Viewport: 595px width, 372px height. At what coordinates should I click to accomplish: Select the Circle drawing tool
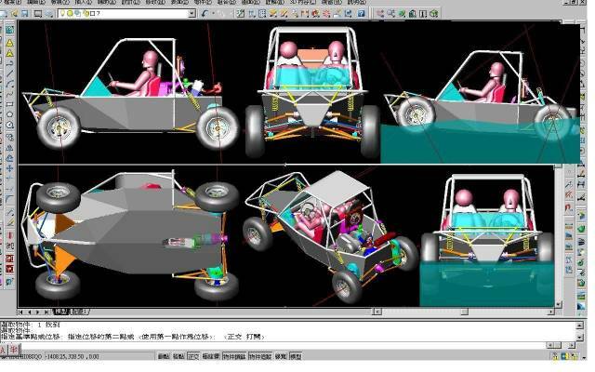(x=9, y=125)
